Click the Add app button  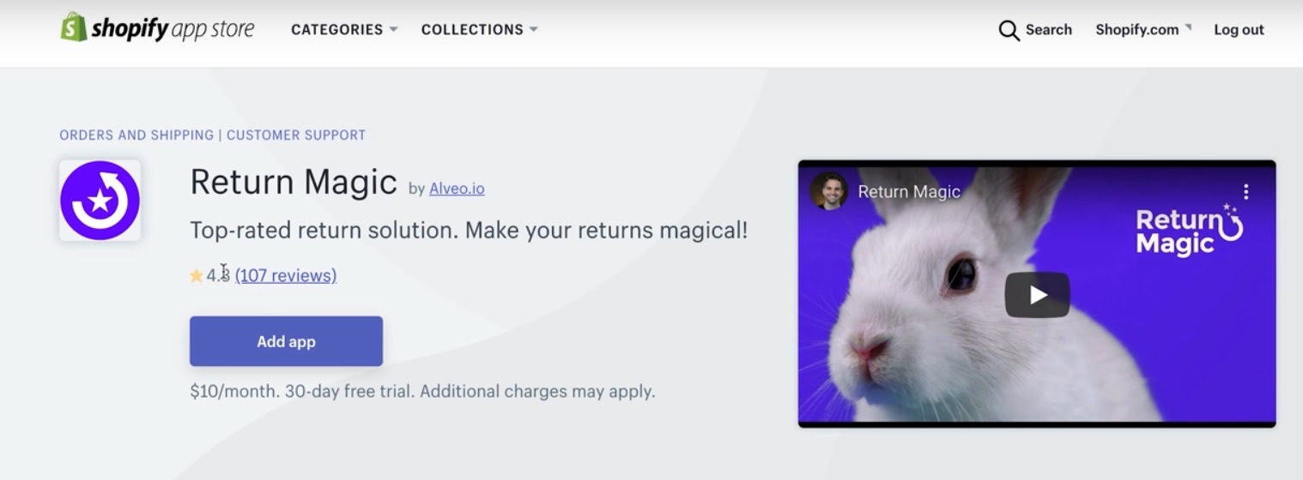click(x=286, y=341)
